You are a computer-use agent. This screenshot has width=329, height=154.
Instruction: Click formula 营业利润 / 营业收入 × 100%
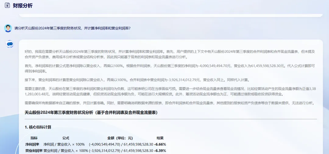tap(66, 151)
